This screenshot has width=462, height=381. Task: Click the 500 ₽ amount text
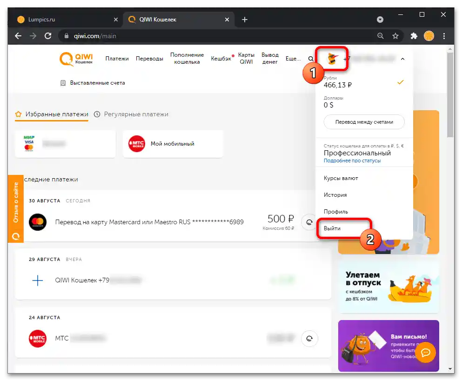click(281, 219)
